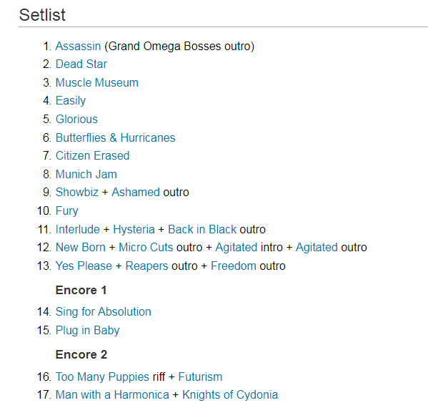Click the Freedom link
428x413 pixels.
click(x=234, y=266)
